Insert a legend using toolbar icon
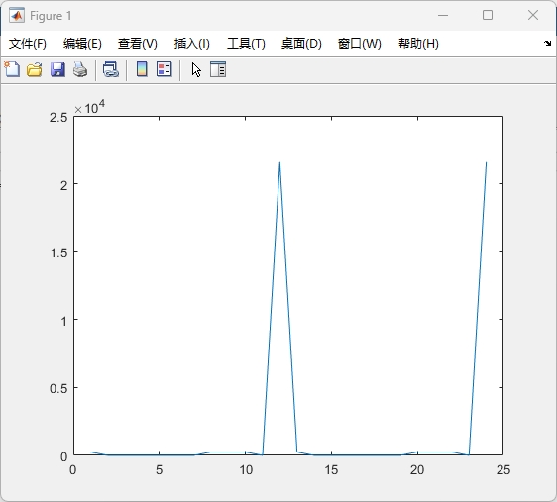This screenshot has width=557, height=502. pos(165,69)
